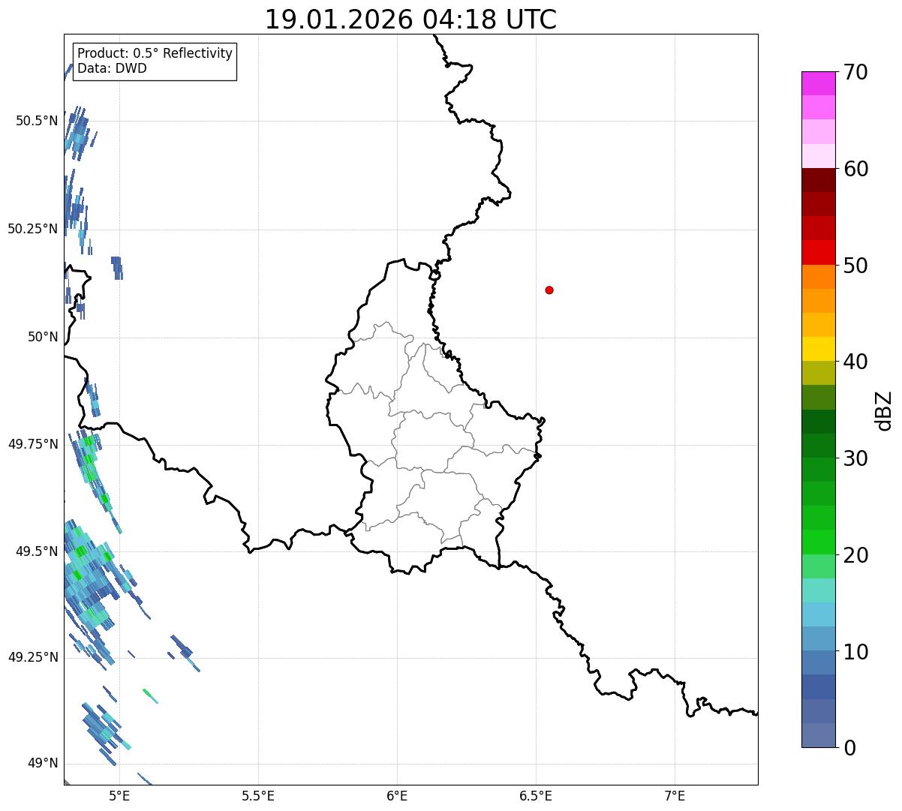
Task: Click the 50.25°N latitude label
Action: (32, 229)
